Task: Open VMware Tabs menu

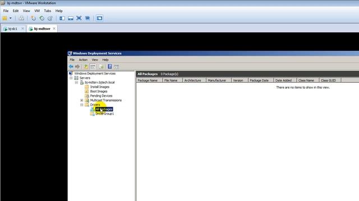Action: pyautogui.click(x=47, y=11)
